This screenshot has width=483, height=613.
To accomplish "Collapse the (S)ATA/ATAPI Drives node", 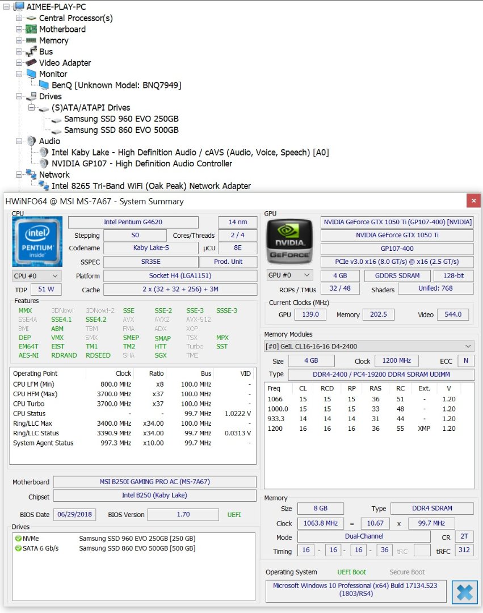I will tap(31, 107).
